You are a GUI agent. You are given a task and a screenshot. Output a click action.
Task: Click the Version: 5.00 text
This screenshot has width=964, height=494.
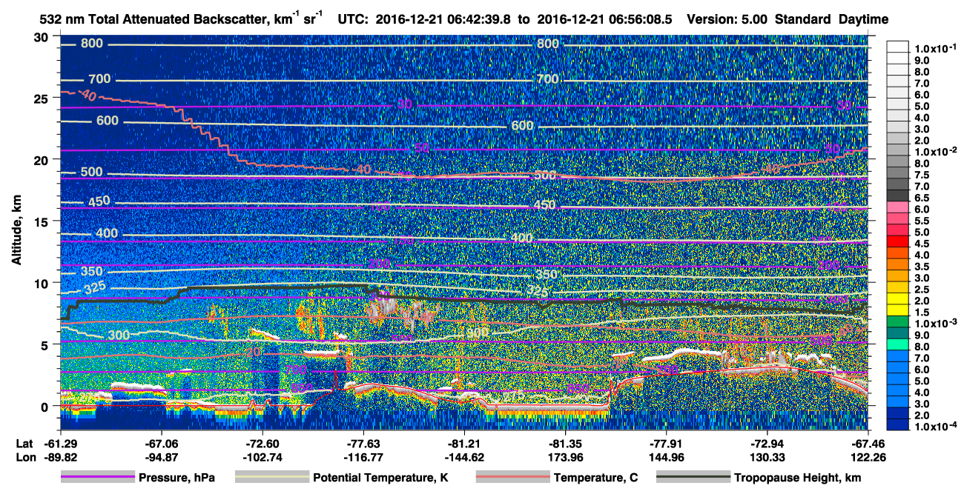pyautogui.click(x=728, y=19)
